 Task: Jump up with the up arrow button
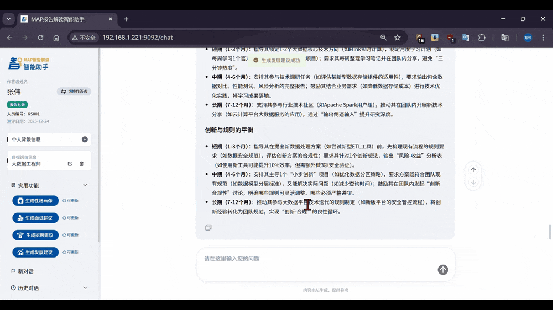click(x=473, y=170)
